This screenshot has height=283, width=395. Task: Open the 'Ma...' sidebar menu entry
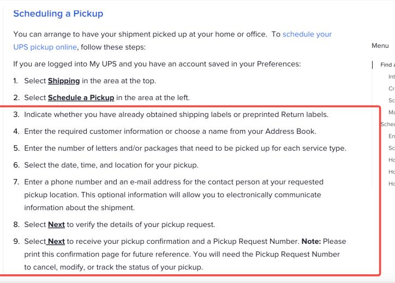[x=392, y=112]
